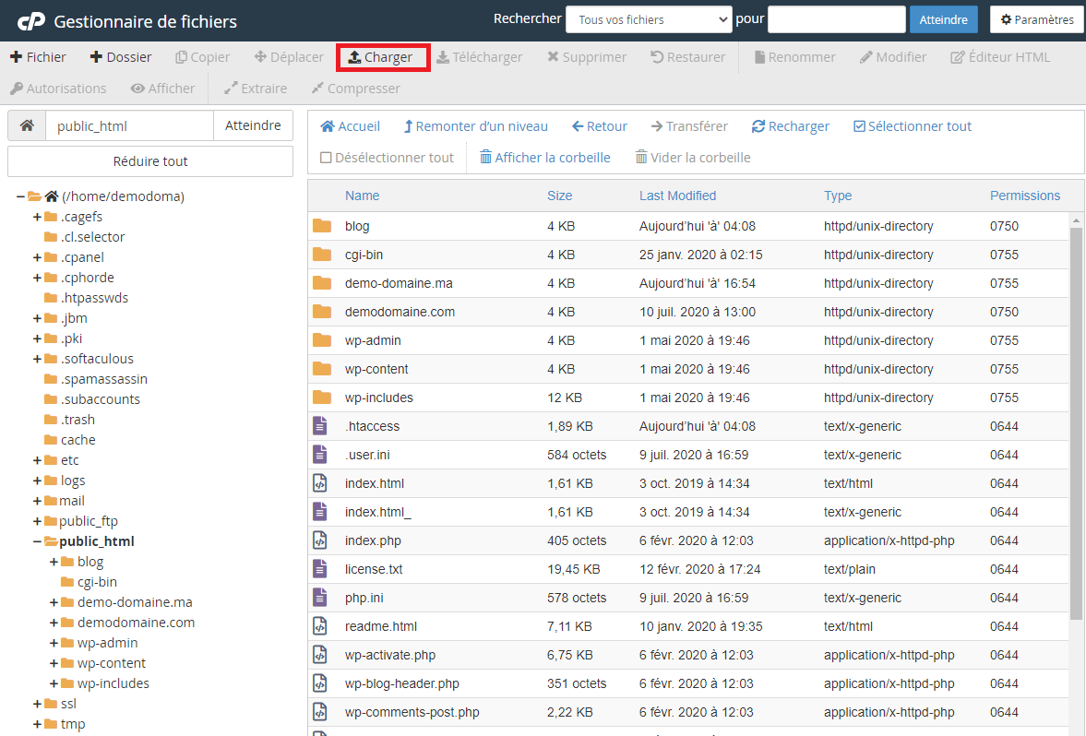The height and width of the screenshot is (736, 1086).
Task: Show the trash via Afficher la corbeille
Action: (x=545, y=157)
